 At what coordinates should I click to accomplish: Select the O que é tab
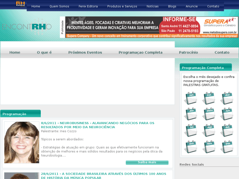pos(44,53)
